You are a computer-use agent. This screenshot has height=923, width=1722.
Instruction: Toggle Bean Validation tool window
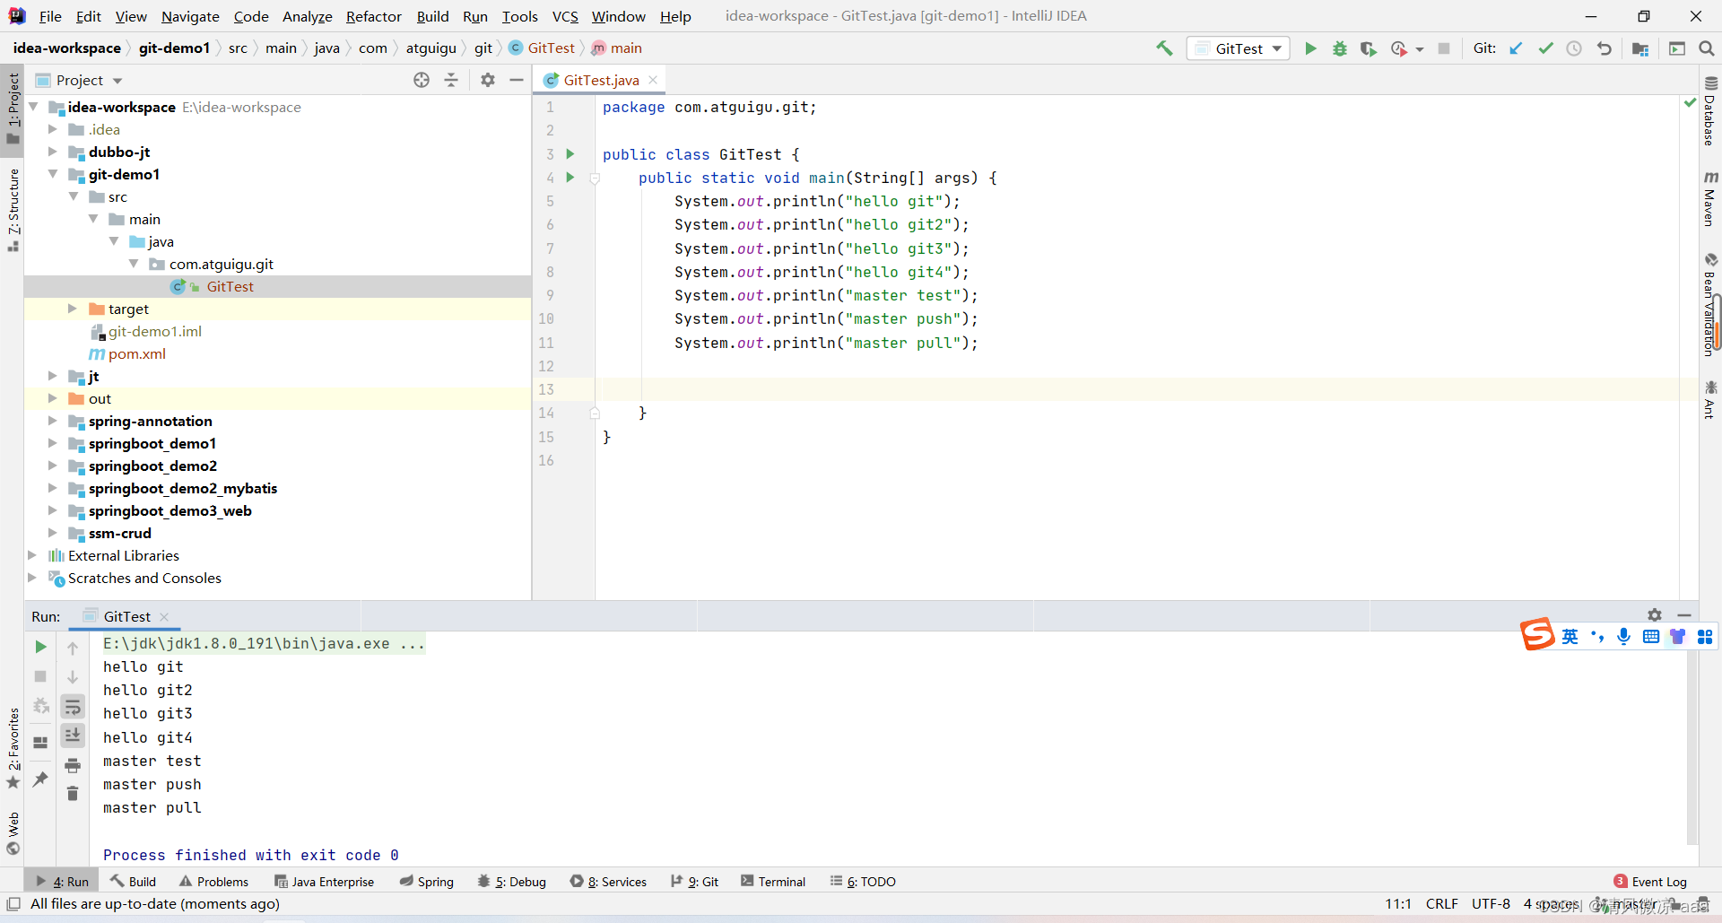[1710, 305]
